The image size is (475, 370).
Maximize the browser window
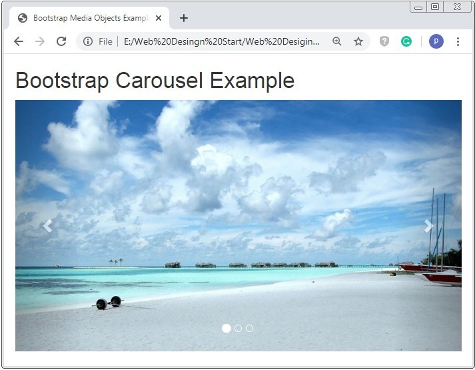[435, 7]
